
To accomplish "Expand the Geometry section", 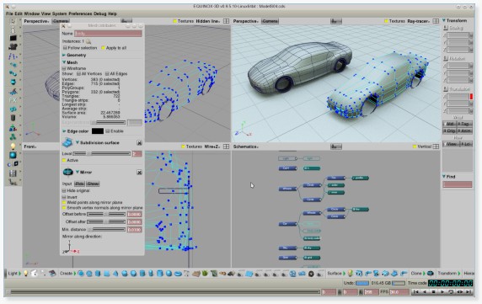I will tap(64, 56).
